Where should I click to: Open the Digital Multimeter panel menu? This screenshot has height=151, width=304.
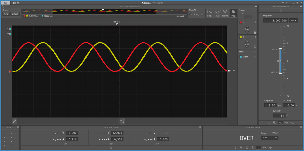[301, 127]
